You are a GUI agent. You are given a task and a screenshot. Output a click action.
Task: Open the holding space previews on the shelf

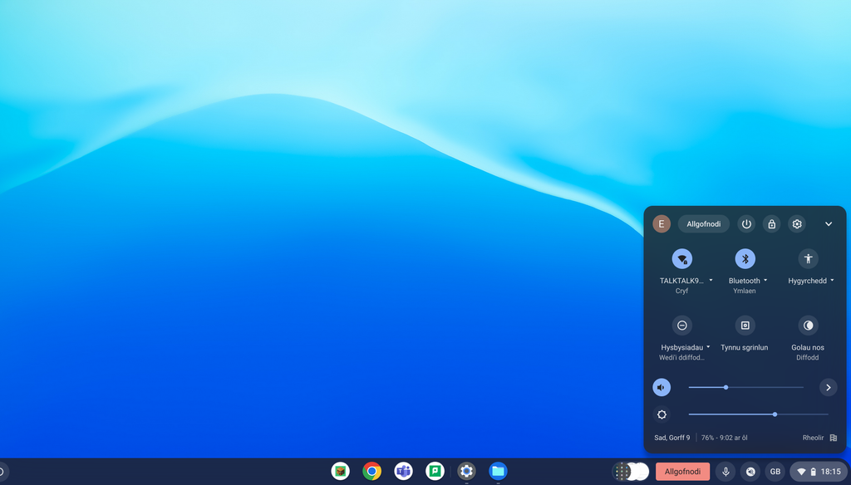pyautogui.click(x=631, y=472)
